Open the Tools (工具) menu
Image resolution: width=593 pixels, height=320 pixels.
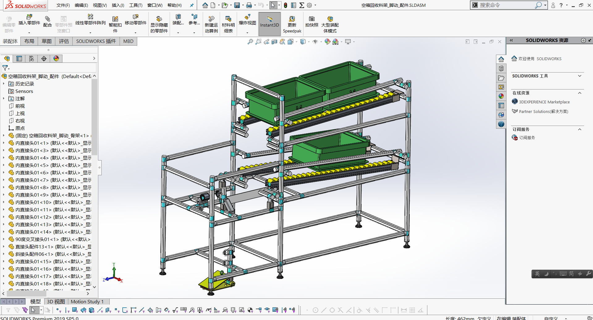136,5
